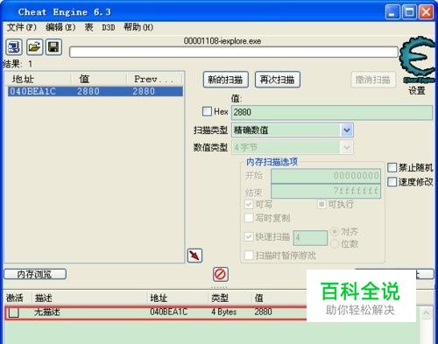Click the 再次扫描 button
Screen dimensions: 438x344
[x=278, y=80]
